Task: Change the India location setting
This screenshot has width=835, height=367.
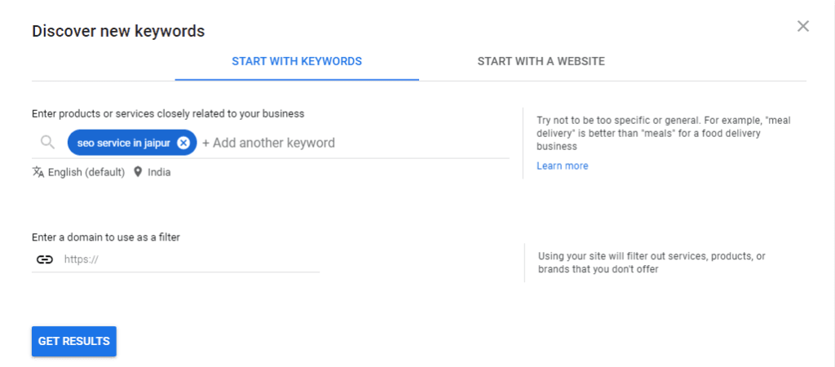Action: pyautogui.click(x=159, y=172)
